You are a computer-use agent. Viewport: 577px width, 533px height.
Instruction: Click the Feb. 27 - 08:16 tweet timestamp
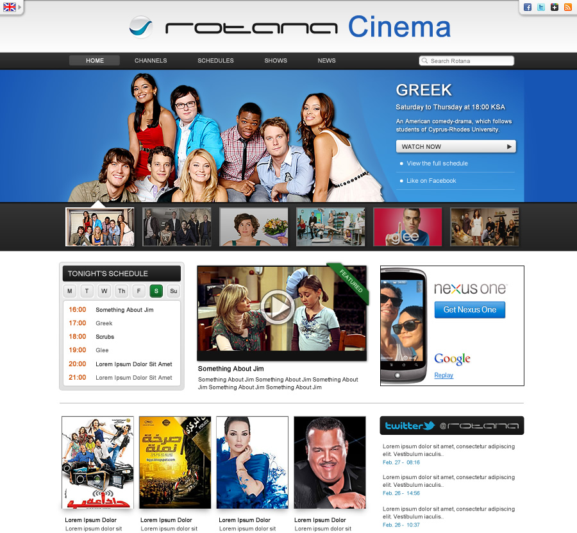401,462
